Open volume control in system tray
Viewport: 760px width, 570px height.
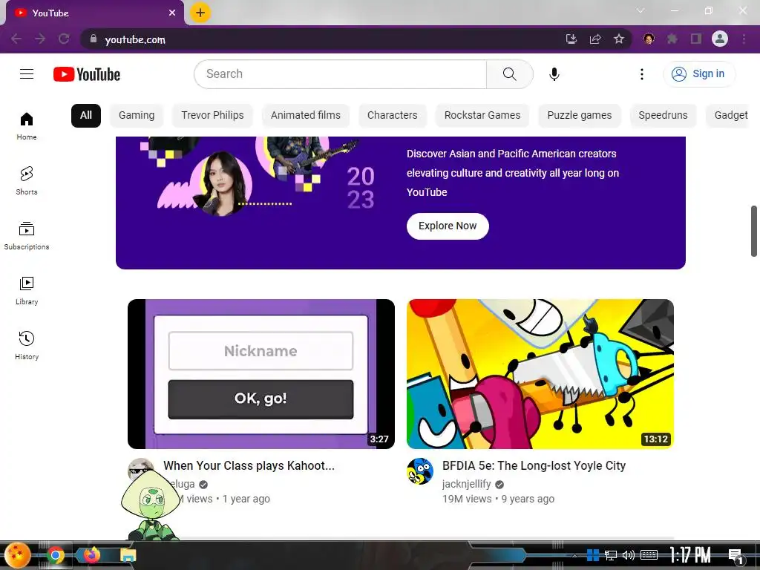(x=628, y=555)
